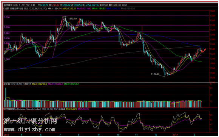Click the green MA4:1184.83 indicator label

99,9
